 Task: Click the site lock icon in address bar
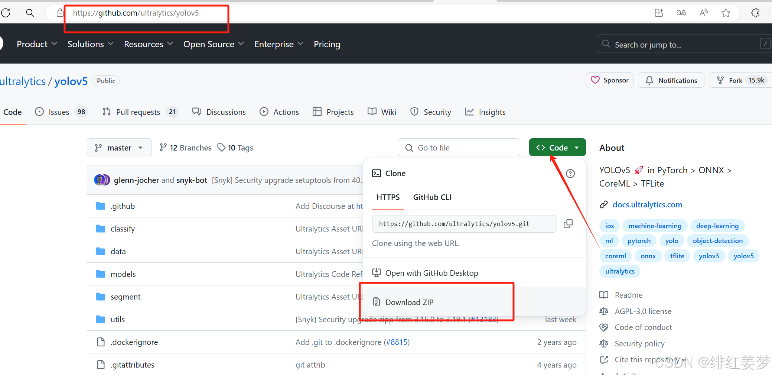[x=60, y=13]
